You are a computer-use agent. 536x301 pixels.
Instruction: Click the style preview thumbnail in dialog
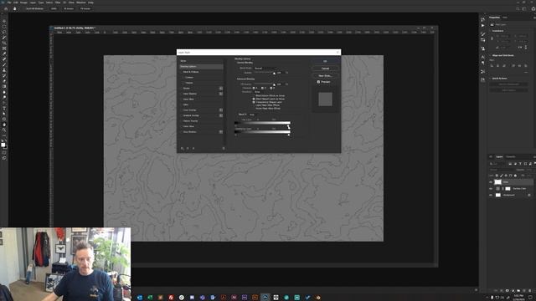point(325,99)
